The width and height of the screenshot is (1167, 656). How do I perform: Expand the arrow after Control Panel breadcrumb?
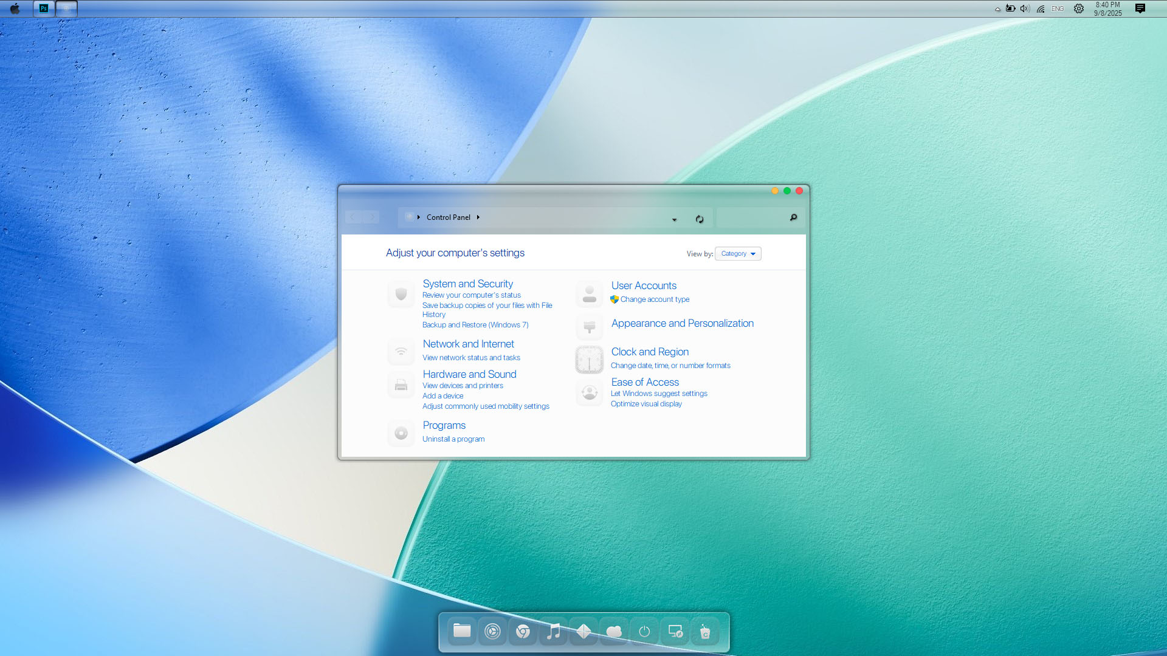coord(478,217)
